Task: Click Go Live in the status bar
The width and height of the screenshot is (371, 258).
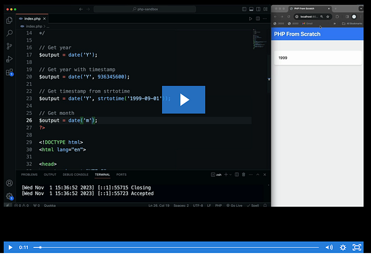Action: tap(234, 206)
